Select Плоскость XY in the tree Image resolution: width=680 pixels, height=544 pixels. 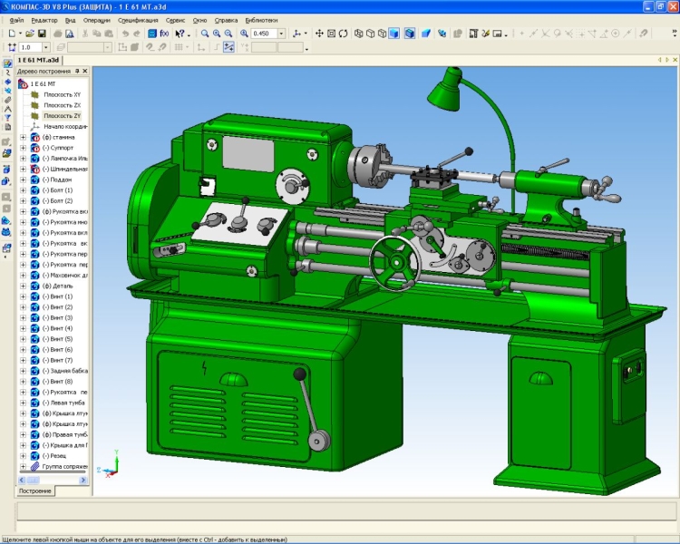click(x=62, y=94)
